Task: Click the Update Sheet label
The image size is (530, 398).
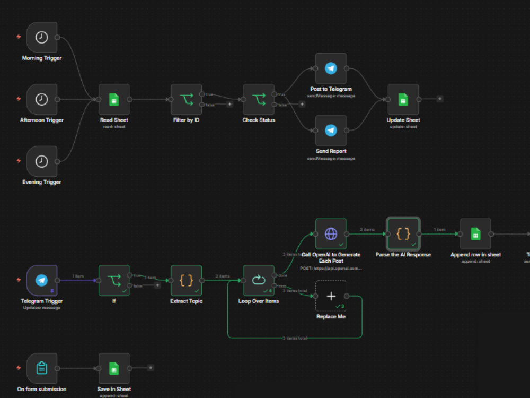Action: (x=403, y=120)
